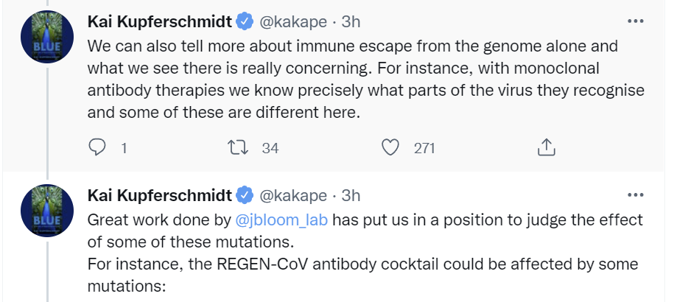Click the 3h timestamp of the first tweet
Screen dimensions: 674x302
(351, 21)
